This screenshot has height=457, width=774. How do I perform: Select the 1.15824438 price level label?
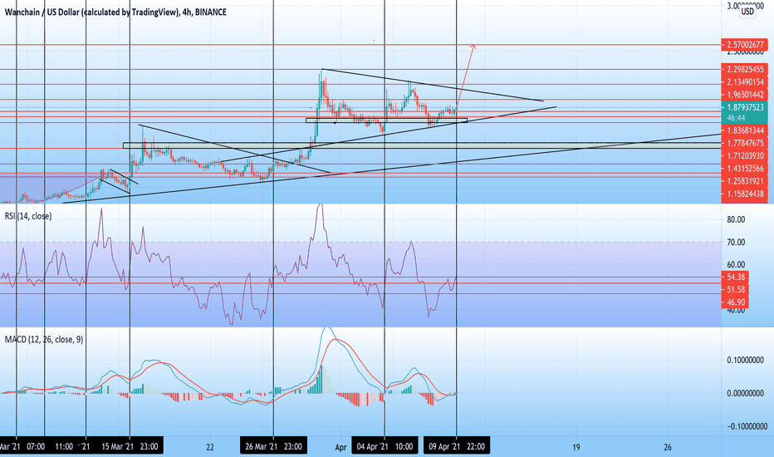(744, 194)
